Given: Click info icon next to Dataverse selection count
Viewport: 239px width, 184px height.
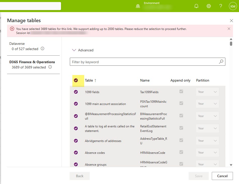Looking at the screenshot, I should (42, 49).
